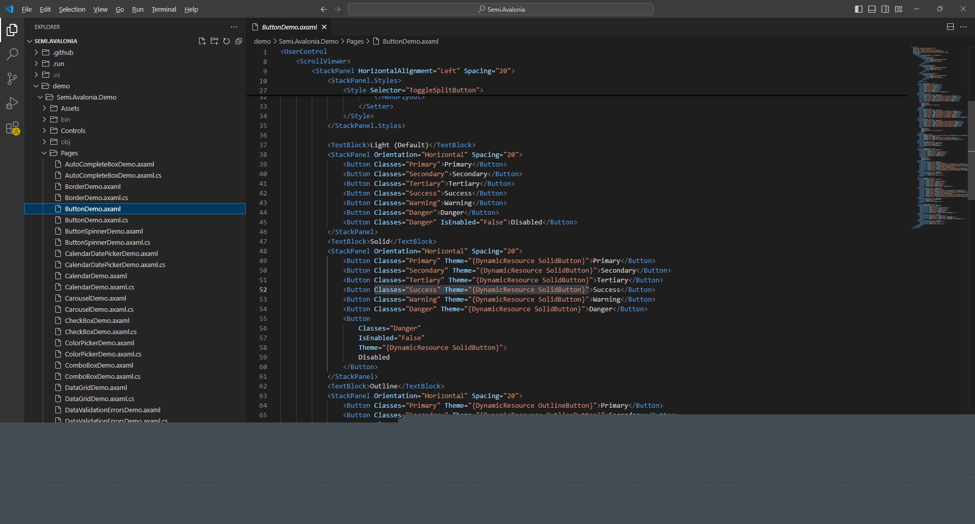The image size is (975, 524).
Task: Click the Semi.Avalonia command center search box
Action: tap(501, 9)
